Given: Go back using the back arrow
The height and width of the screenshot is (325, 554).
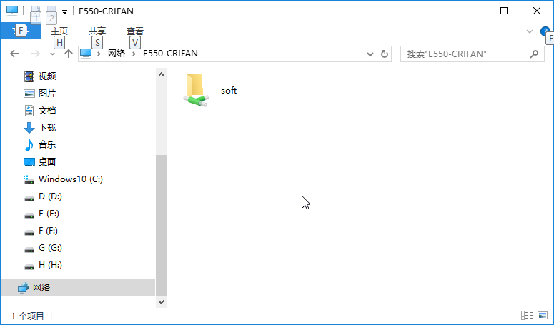Looking at the screenshot, I should 14,54.
